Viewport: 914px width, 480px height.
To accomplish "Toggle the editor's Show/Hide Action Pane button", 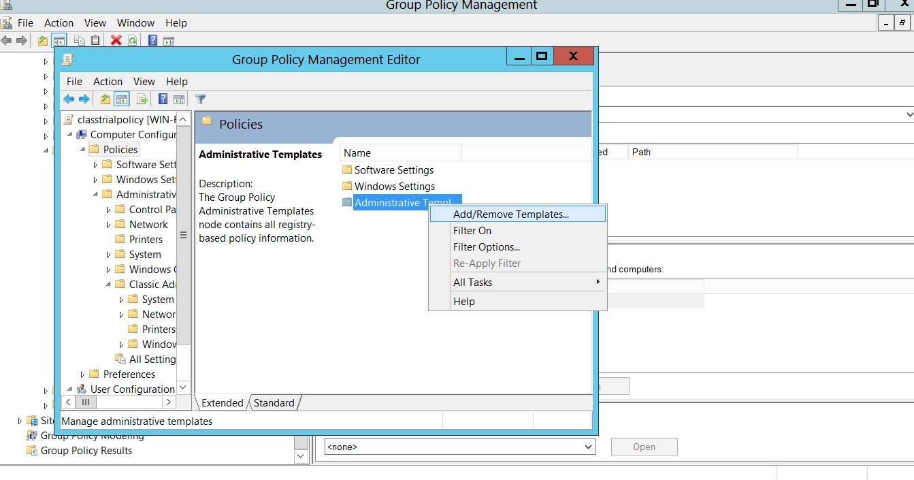I will click(179, 99).
